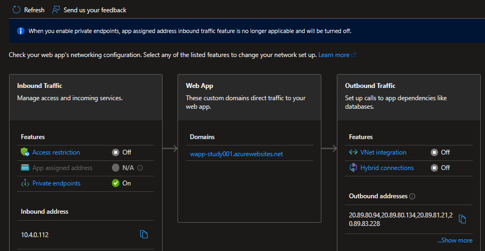This screenshot has height=251, width=485.
Task: Click the Private endpoints On status
Action: click(122, 183)
